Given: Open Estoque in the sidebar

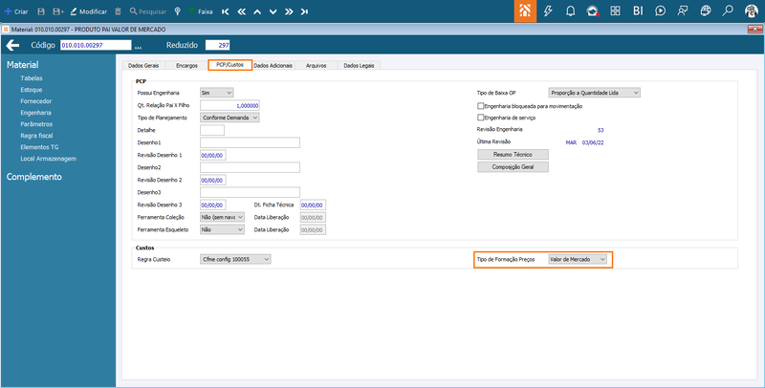Looking at the screenshot, I should pyautogui.click(x=32, y=90).
